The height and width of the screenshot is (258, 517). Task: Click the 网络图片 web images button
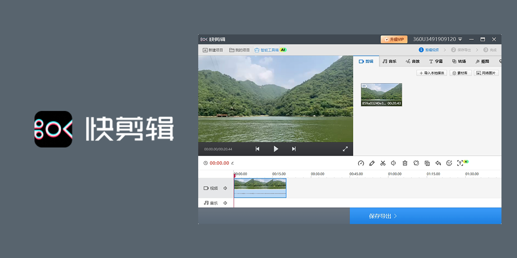(x=486, y=73)
